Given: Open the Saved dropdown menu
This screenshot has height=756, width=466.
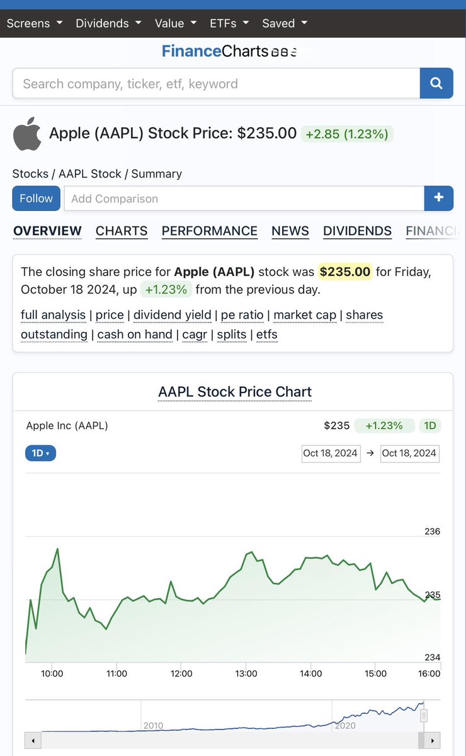Looking at the screenshot, I should click(x=285, y=23).
